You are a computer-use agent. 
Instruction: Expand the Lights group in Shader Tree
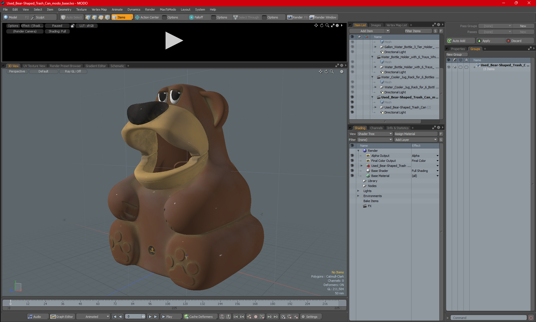(x=358, y=191)
